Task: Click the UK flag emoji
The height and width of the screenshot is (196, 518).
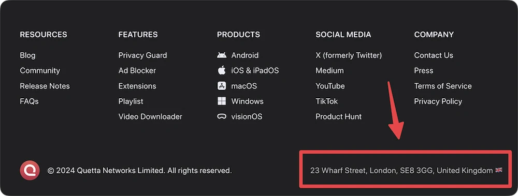Action: click(499, 170)
